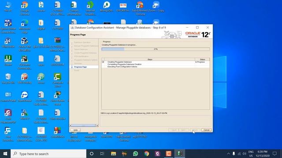Show hidden system tray icons chevron
The image size is (282, 158).
228,154
